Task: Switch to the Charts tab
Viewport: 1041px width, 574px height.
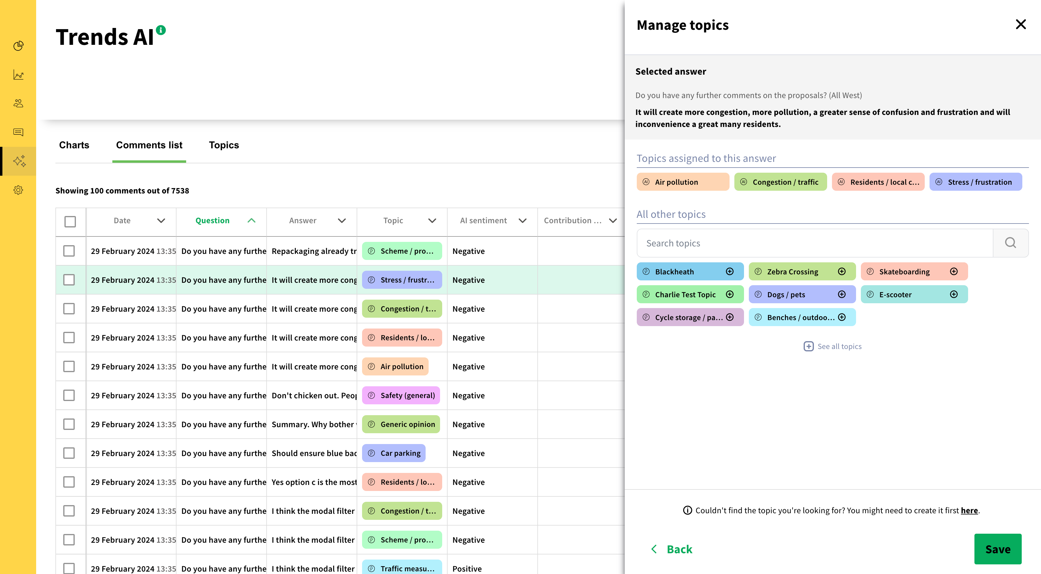Action: 74,145
